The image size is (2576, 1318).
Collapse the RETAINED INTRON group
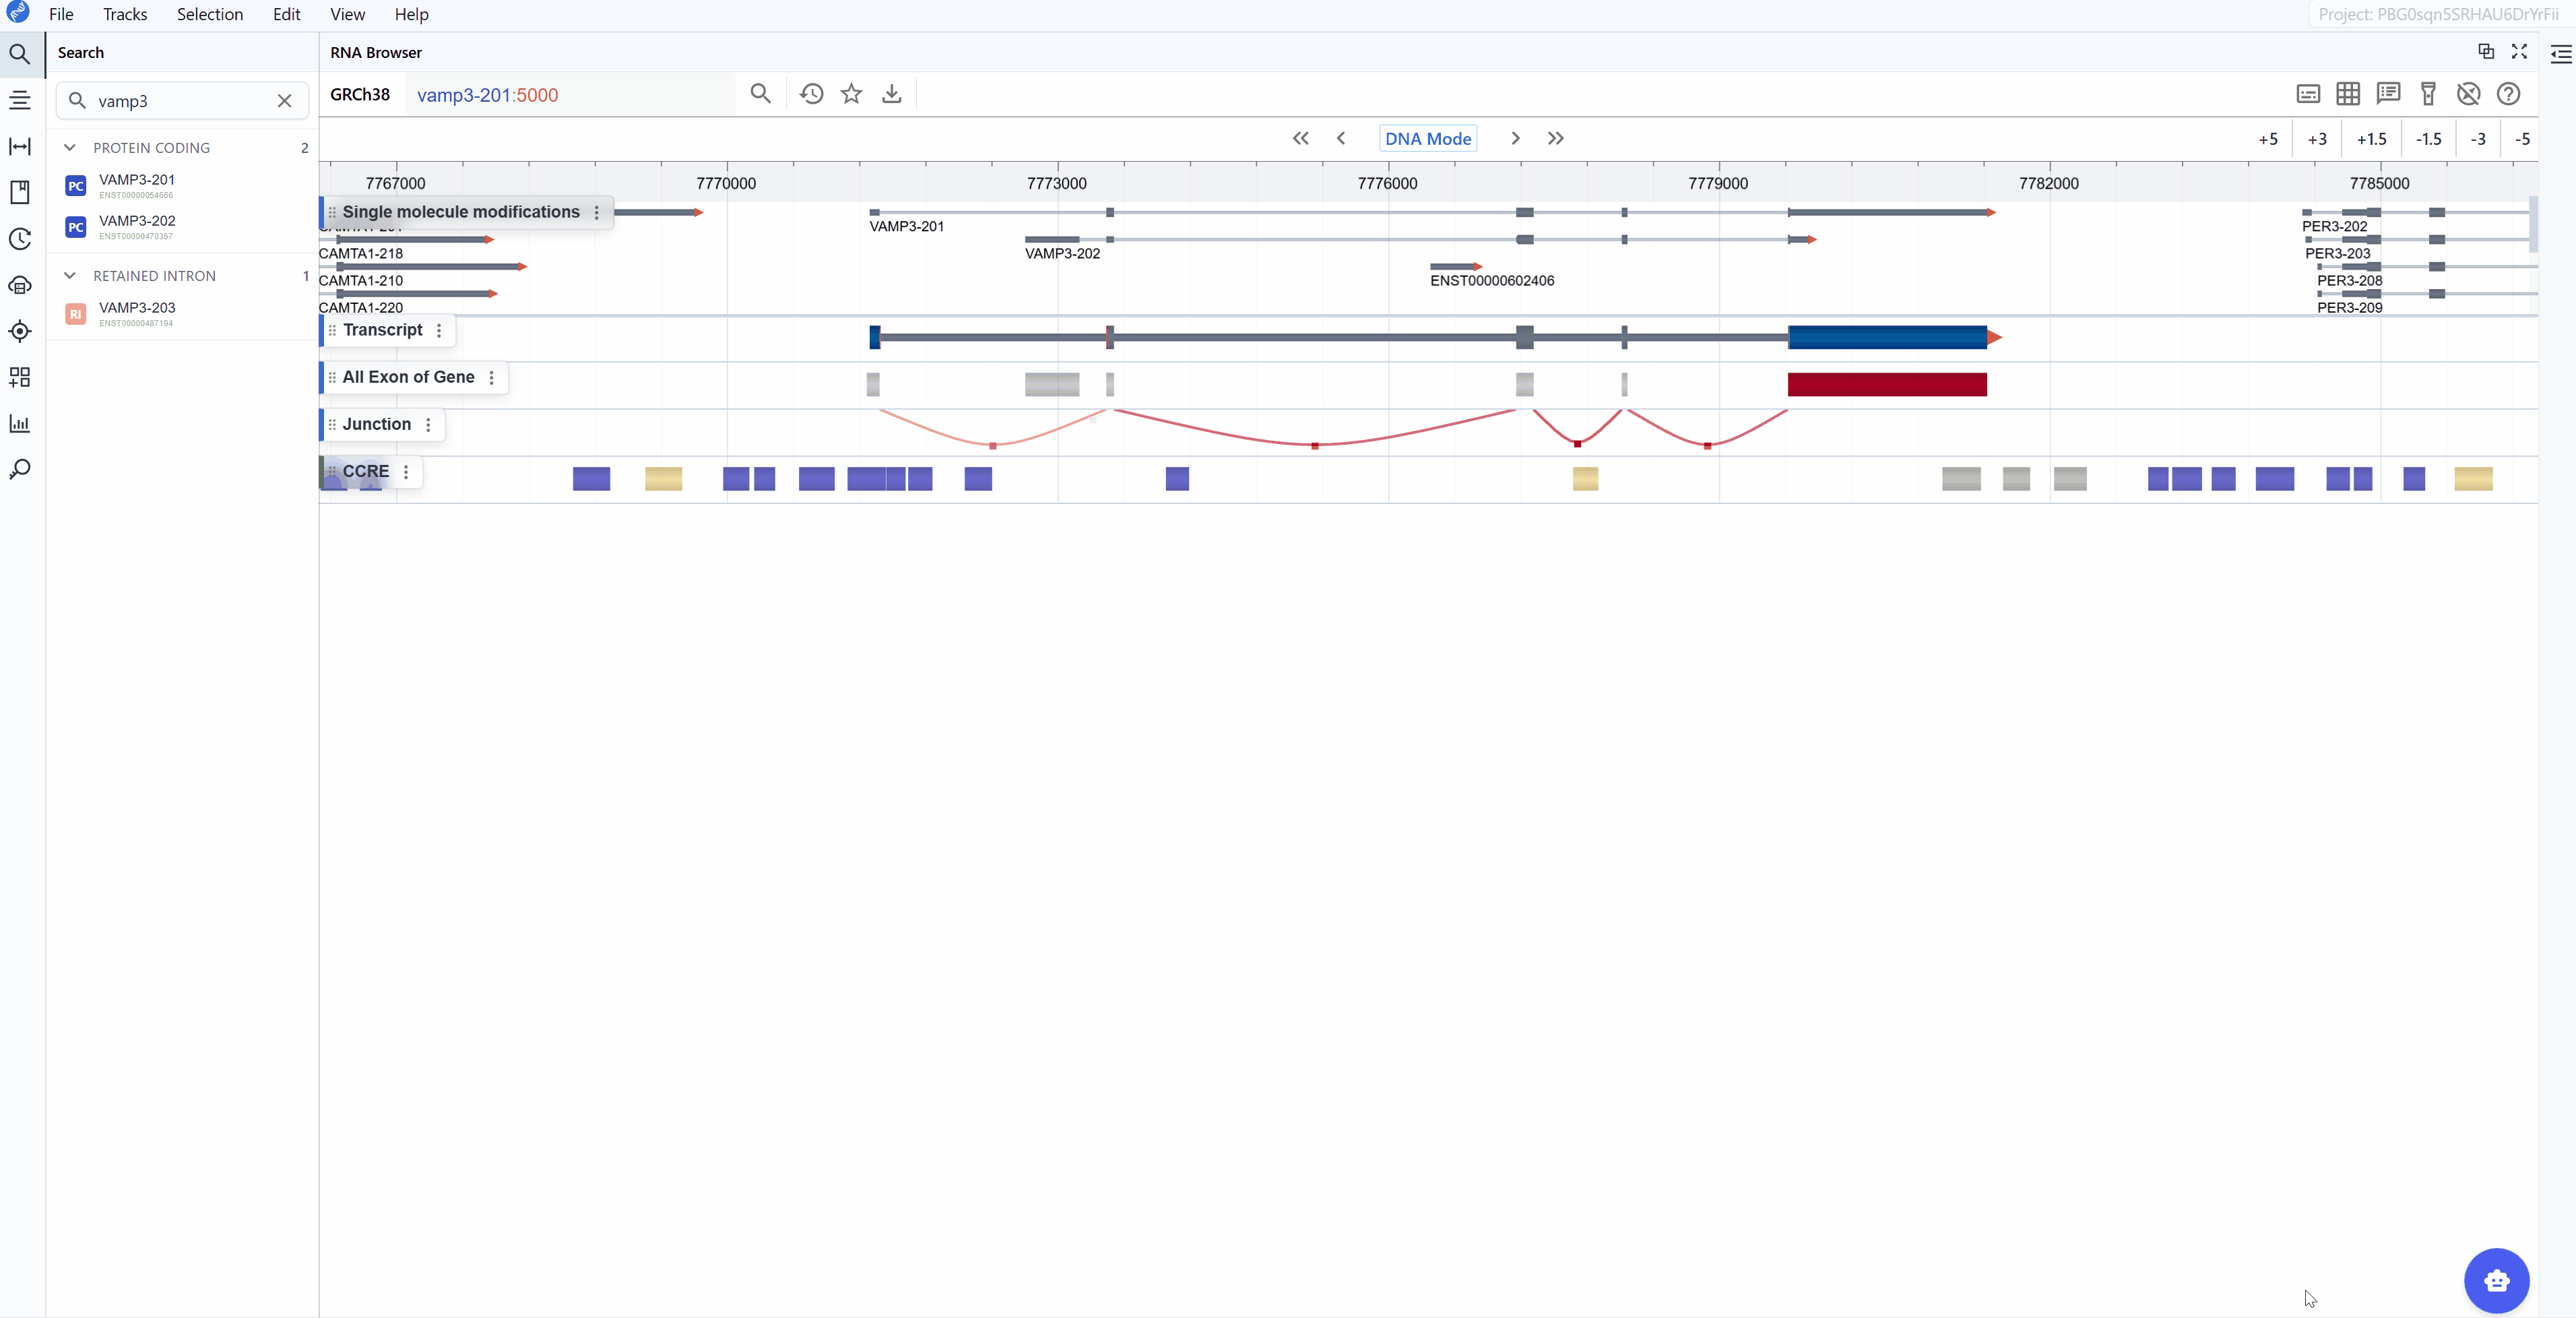(70, 276)
